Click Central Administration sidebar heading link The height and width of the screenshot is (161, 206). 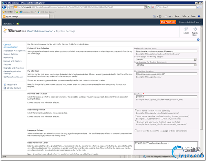(11, 46)
